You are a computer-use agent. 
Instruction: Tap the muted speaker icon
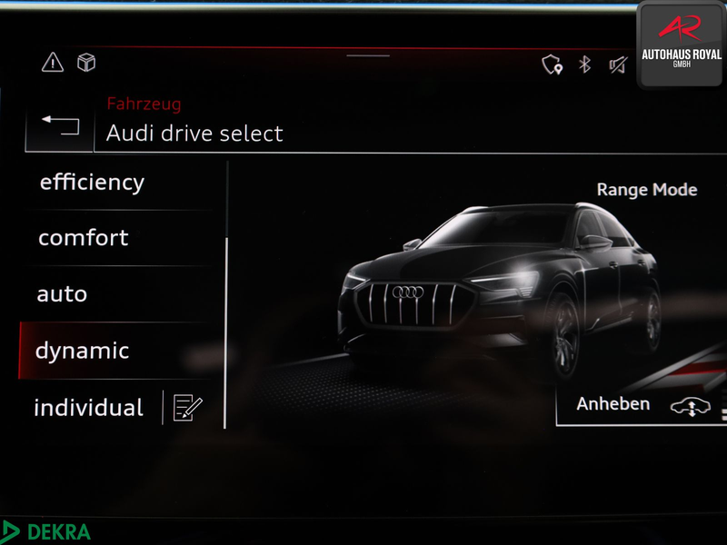pos(618,64)
